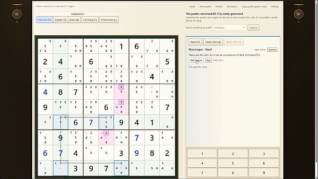Screen dimensions: 318x179
Task: Select the outlined cell in row 6, column 2
Action: point(61,122)
